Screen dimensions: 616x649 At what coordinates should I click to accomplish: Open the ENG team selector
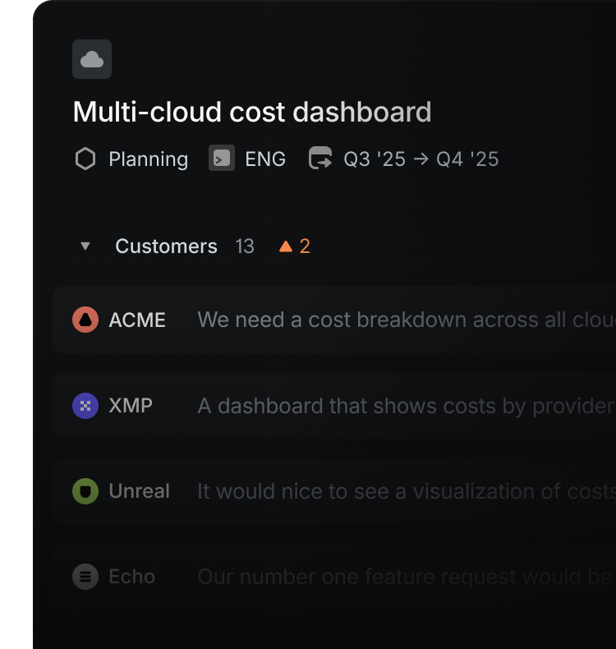click(x=265, y=159)
